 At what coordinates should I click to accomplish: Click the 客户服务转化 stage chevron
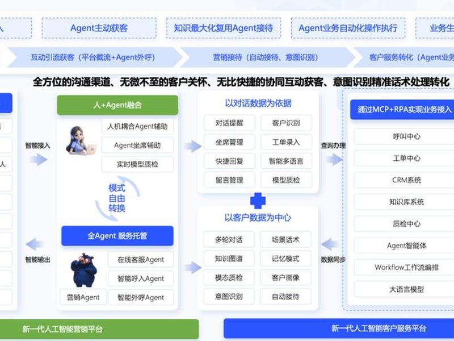pos(404,57)
